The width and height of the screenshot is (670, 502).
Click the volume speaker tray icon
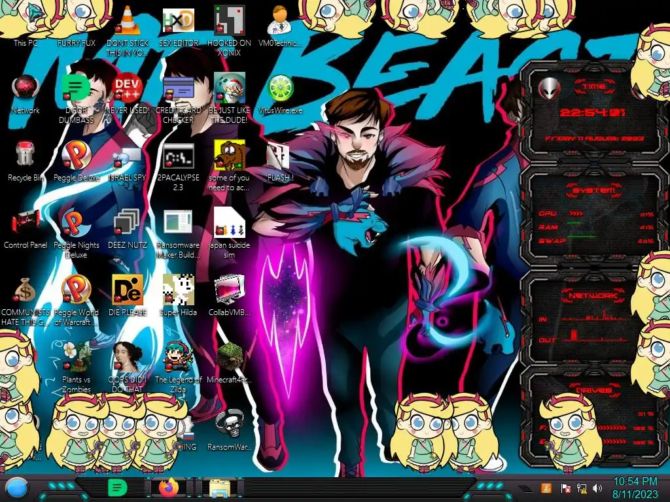(597, 488)
